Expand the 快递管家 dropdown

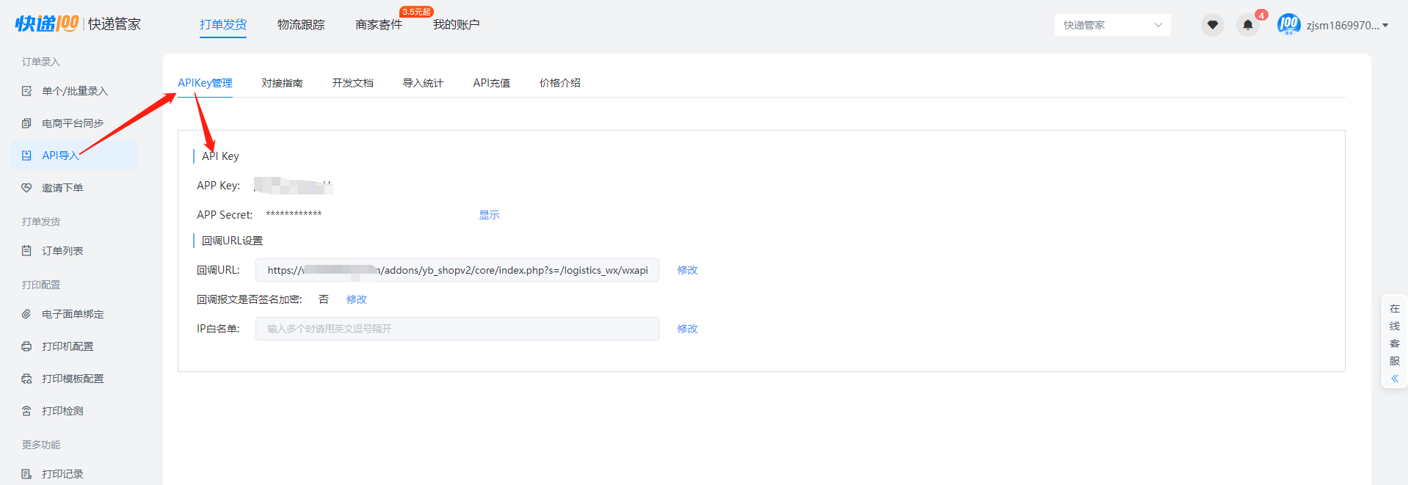pos(1112,25)
